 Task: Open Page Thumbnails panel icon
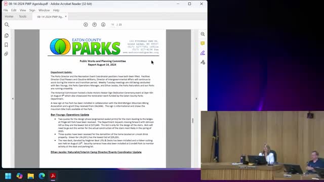[7, 36]
